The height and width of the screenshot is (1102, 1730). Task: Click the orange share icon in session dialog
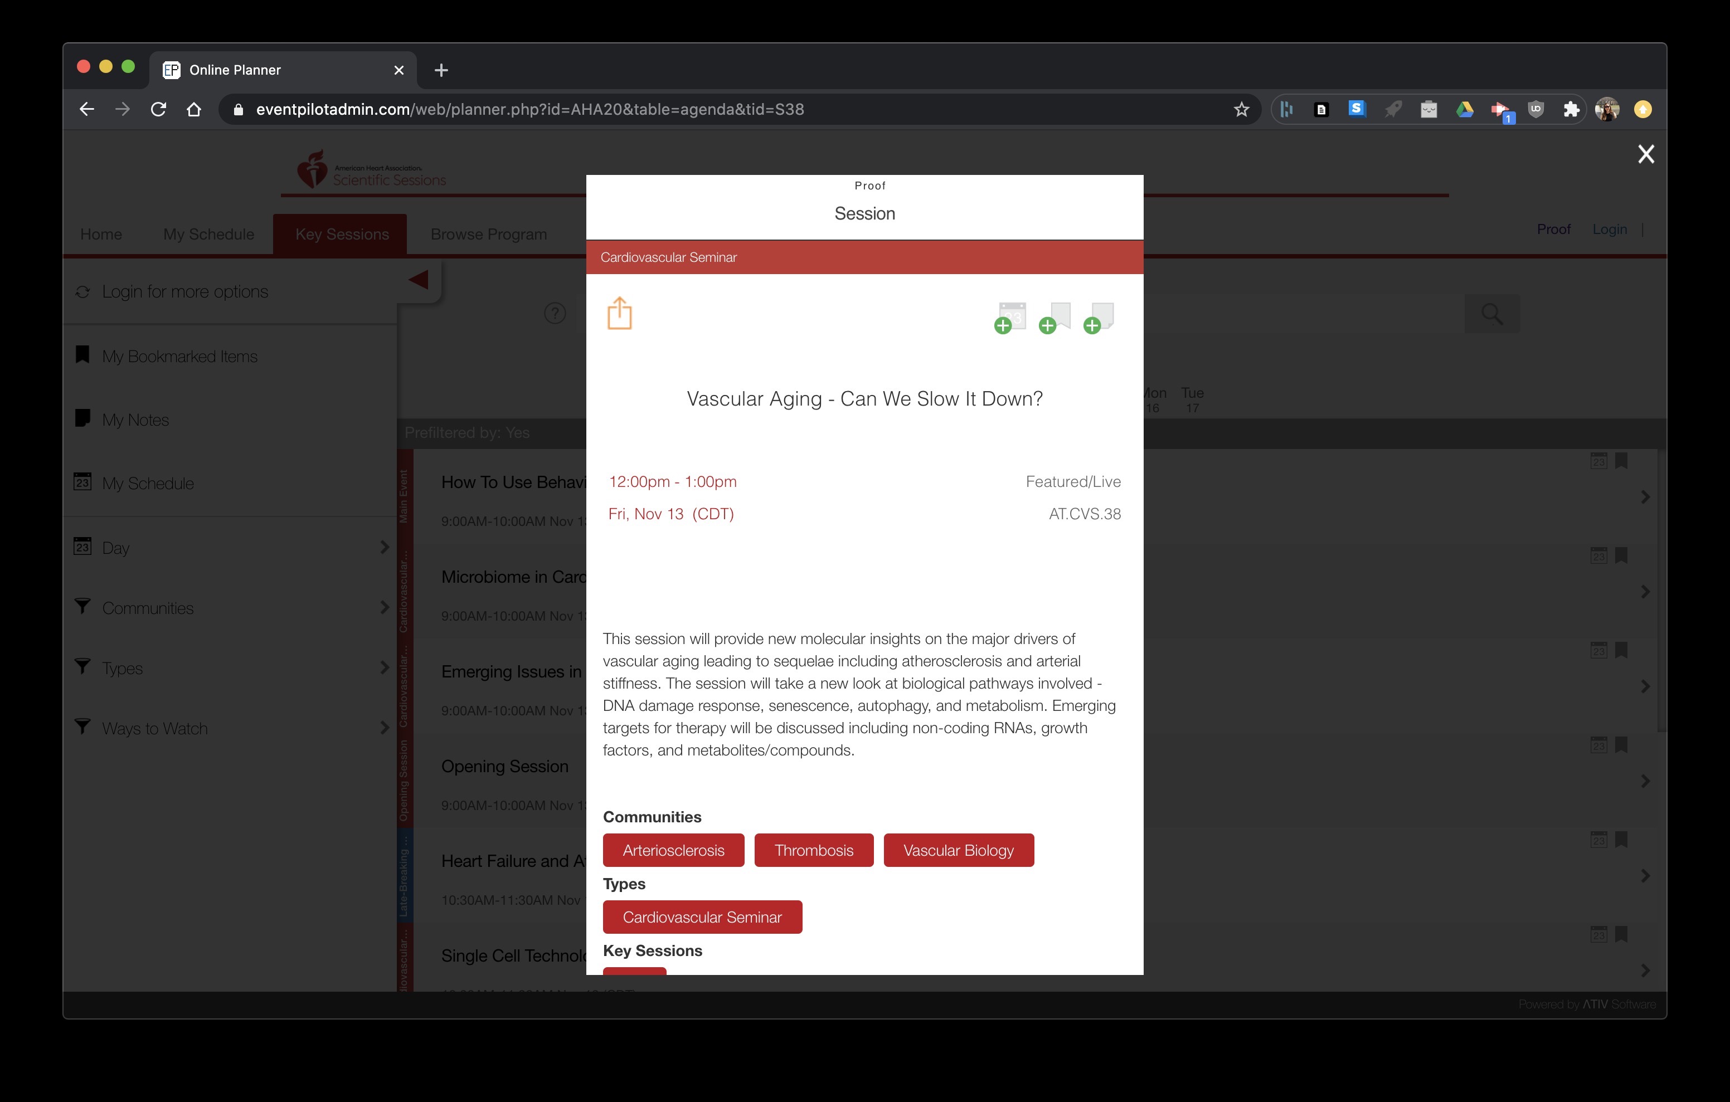point(619,314)
